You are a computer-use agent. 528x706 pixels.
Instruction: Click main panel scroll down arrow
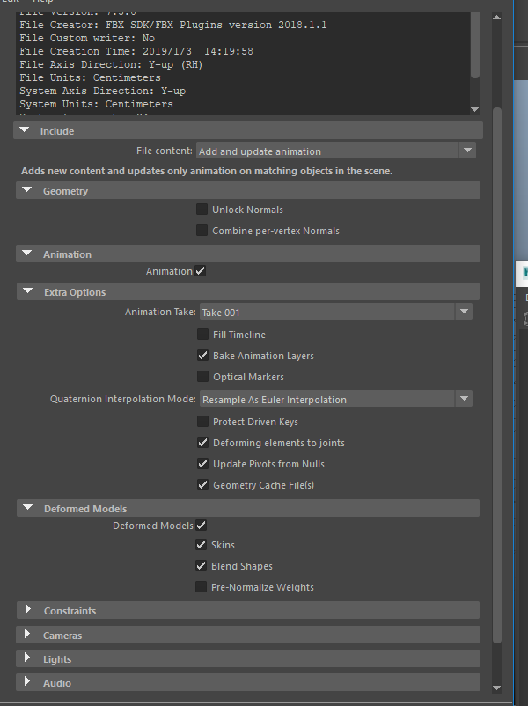click(x=497, y=688)
